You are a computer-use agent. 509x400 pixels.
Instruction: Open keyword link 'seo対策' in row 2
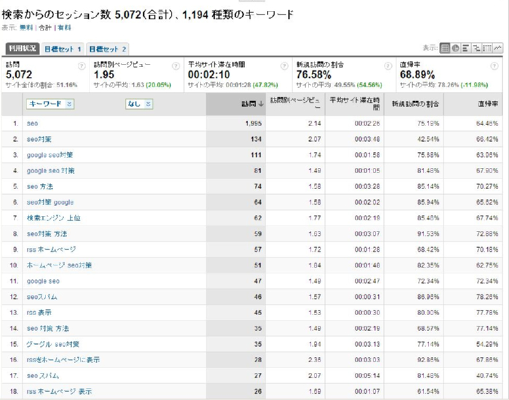pos(39,140)
